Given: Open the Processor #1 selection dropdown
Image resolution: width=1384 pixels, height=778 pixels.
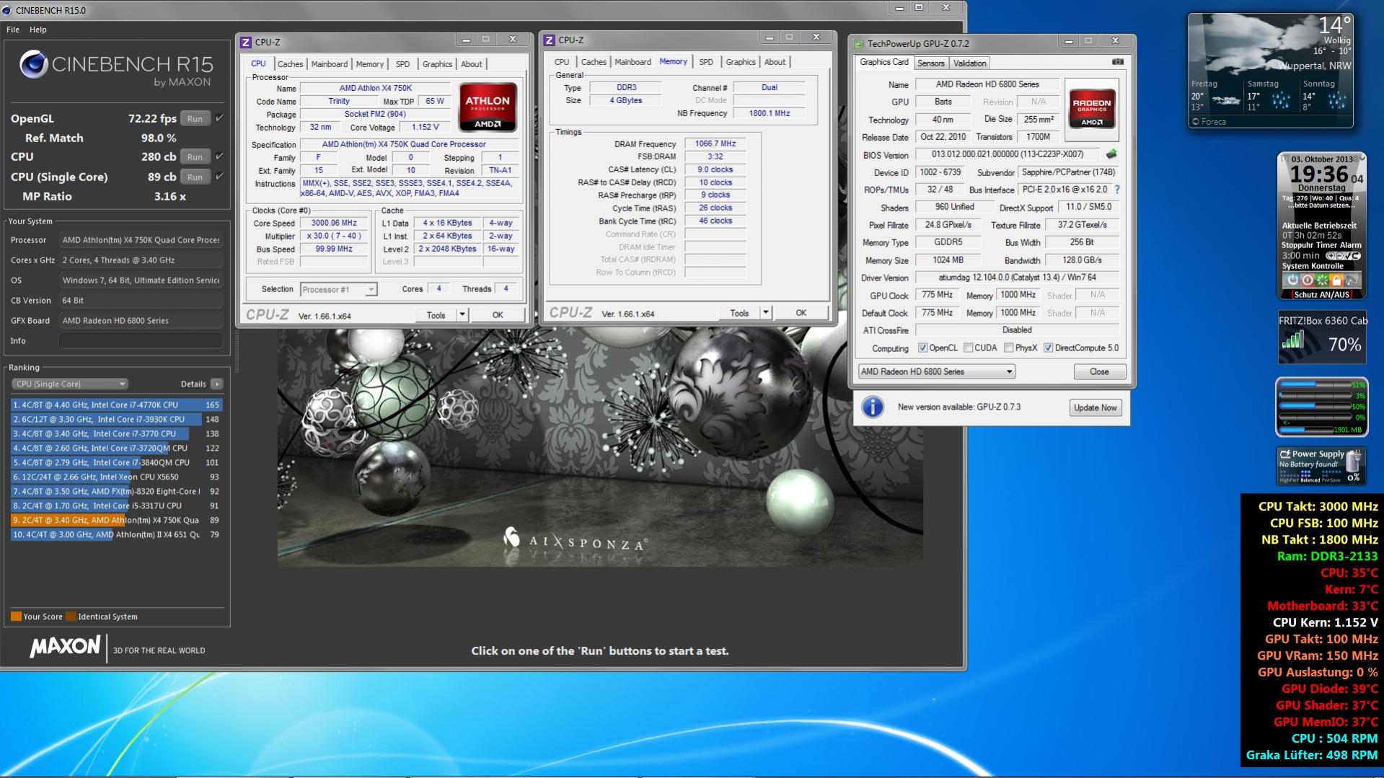Looking at the screenshot, I should [x=338, y=289].
